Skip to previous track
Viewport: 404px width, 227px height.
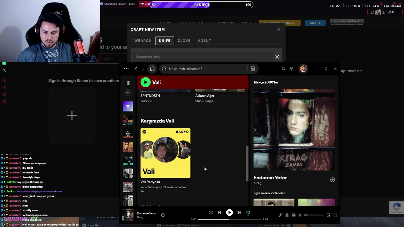[x=219, y=212]
